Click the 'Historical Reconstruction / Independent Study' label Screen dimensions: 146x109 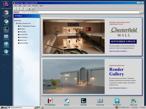(x=120, y=23)
